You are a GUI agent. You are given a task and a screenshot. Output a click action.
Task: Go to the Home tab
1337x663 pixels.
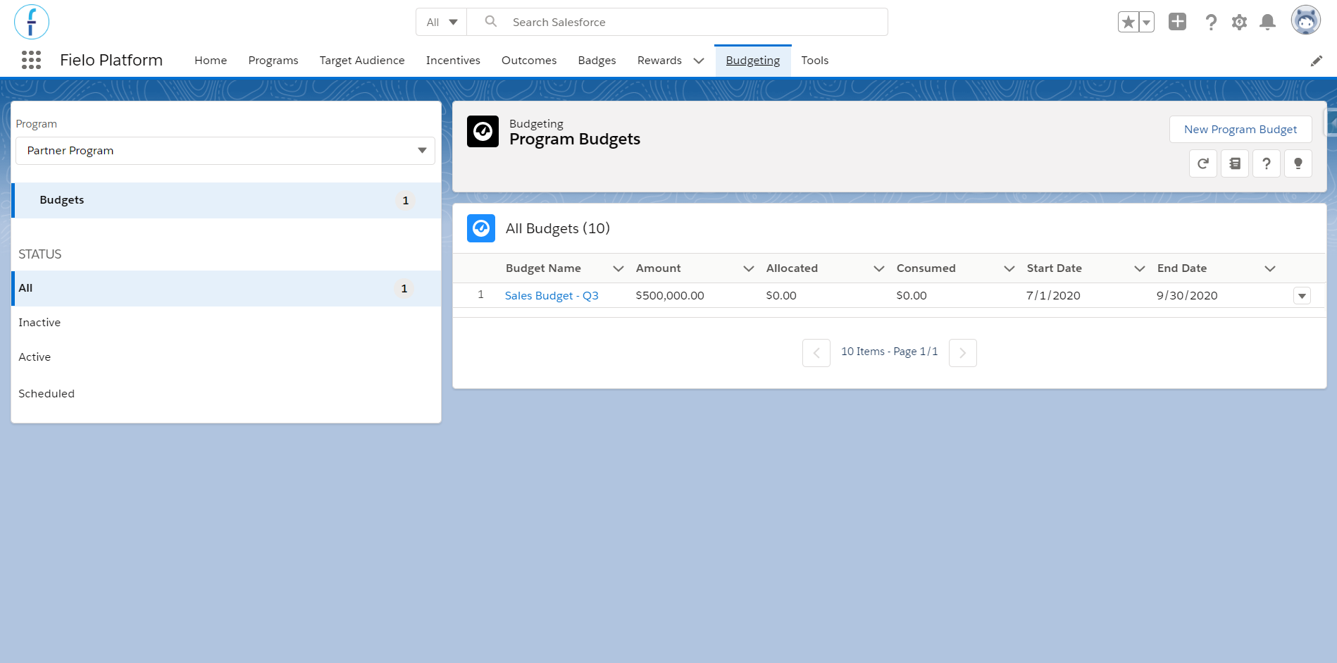(211, 61)
